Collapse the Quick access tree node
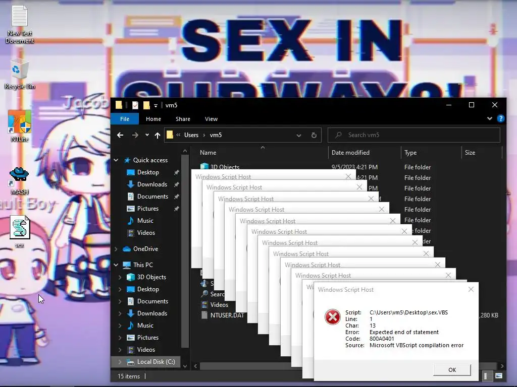 [116, 160]
